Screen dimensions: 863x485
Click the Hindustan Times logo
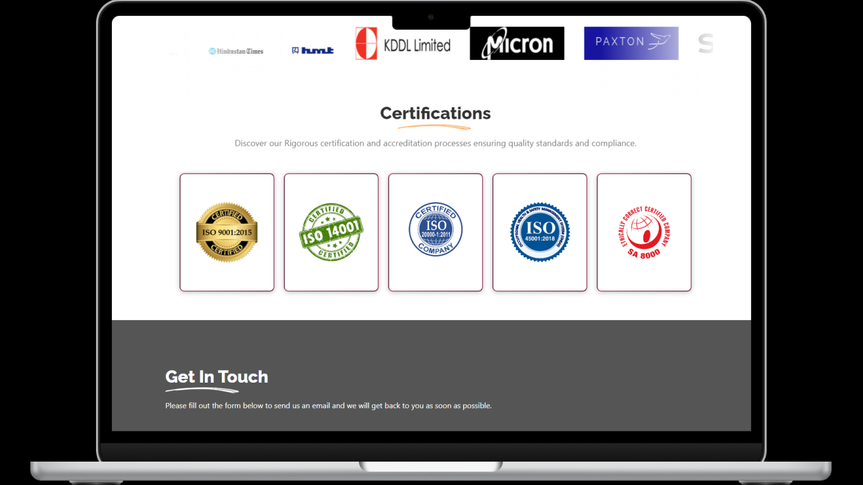click(x=236, y=51)
